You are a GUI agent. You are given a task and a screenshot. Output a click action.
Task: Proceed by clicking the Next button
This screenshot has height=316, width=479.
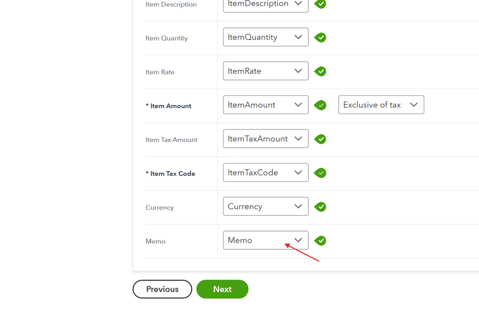click(222, 289)
